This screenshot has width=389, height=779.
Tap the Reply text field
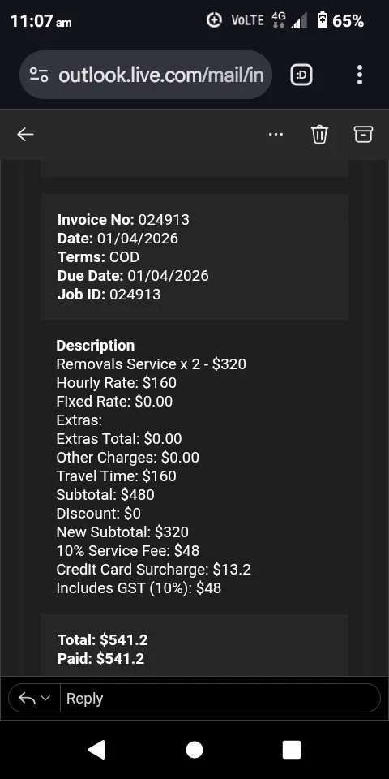(220, 699)
